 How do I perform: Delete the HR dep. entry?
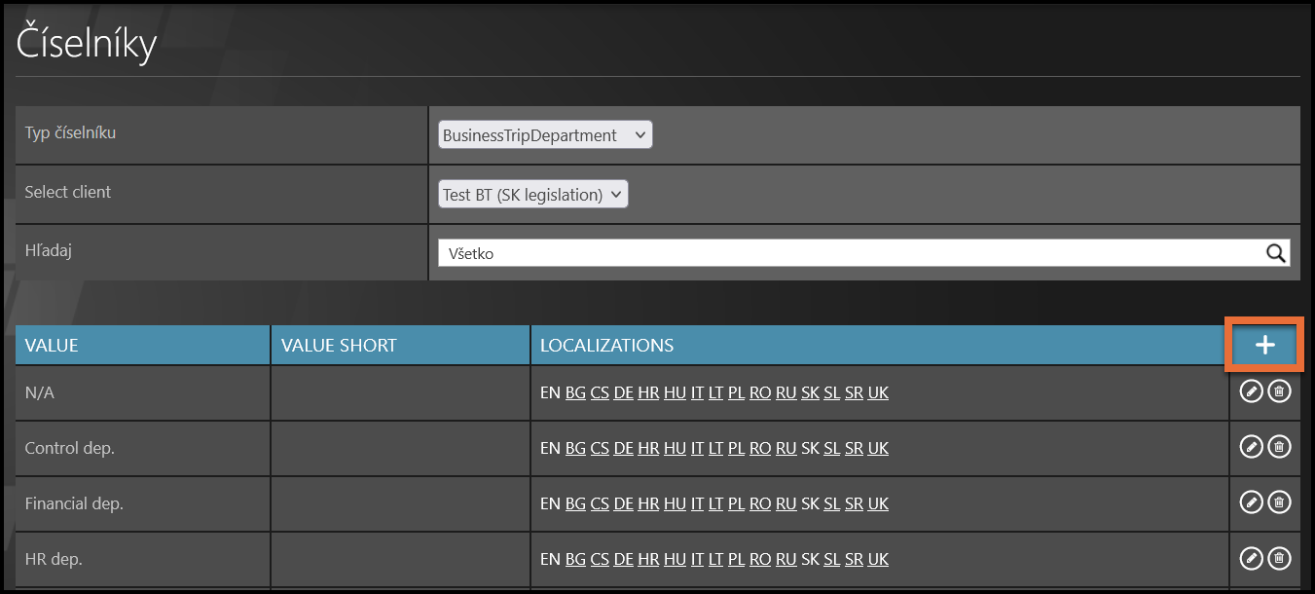pyautogui.click(x=1279, y=558)
